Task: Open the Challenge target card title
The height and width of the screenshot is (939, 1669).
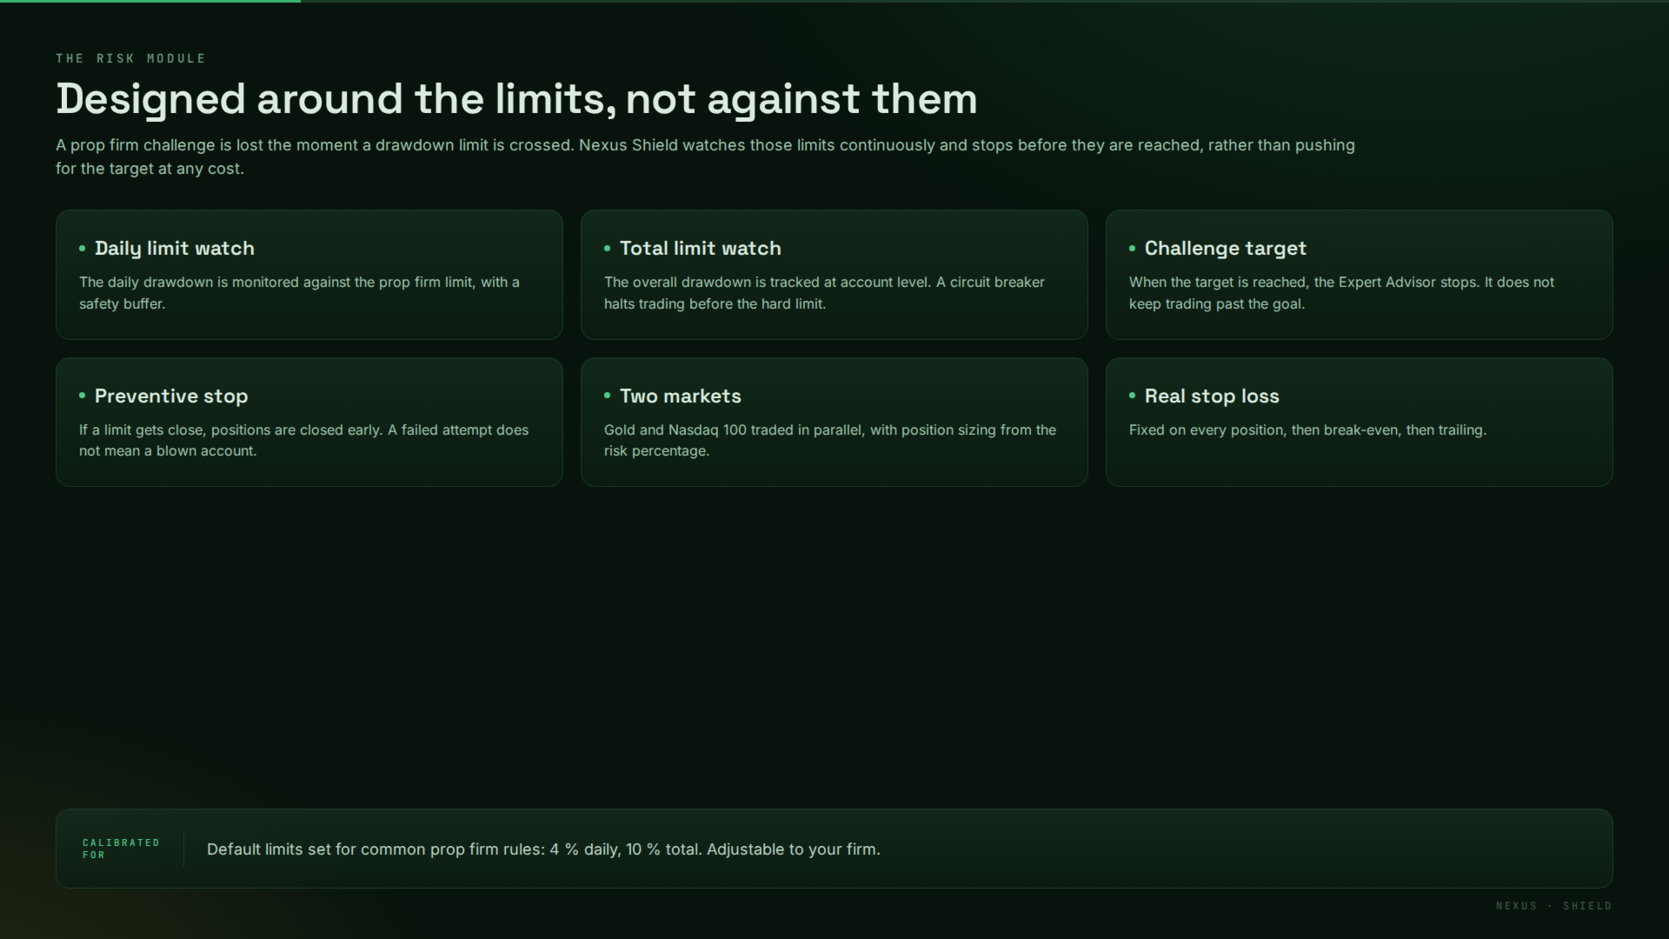Action: pyautogui.click(x=1226, y=249)
